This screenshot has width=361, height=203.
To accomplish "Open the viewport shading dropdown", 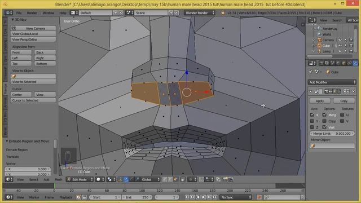I will pos(100,179).
